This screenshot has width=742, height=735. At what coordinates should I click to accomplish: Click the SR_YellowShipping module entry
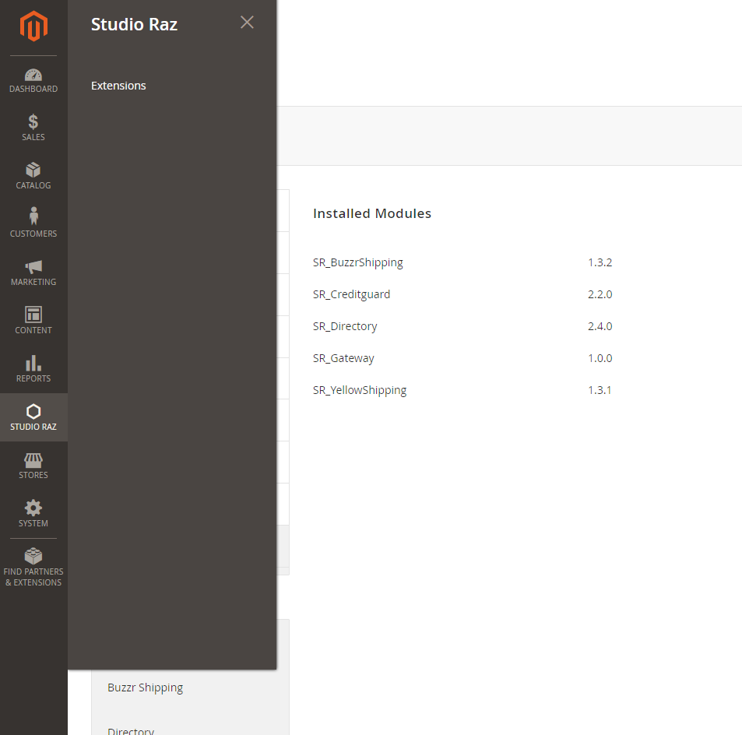coord(360,390)
